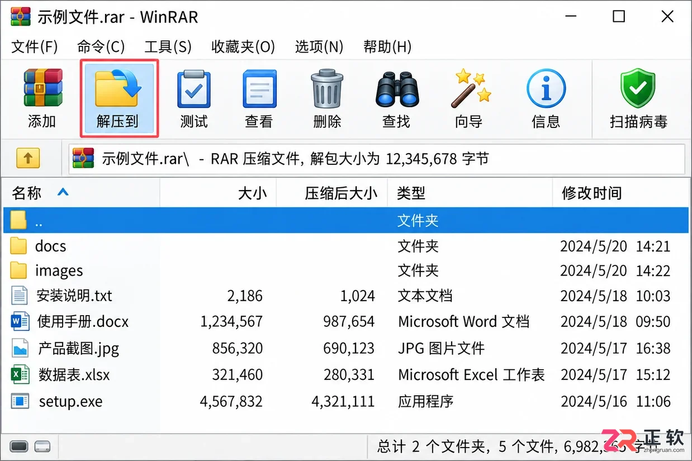Sort by the 压缩后大小 column header
This screenshot has height=461, width=692.
click(x=332, y=193)
